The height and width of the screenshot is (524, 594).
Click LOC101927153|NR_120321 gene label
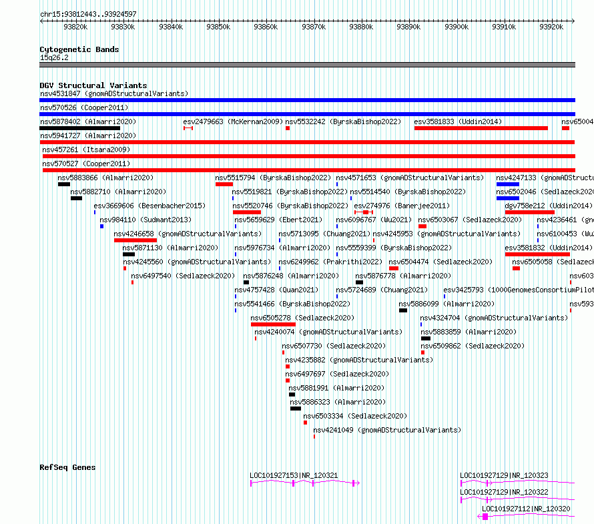point(294,475)
